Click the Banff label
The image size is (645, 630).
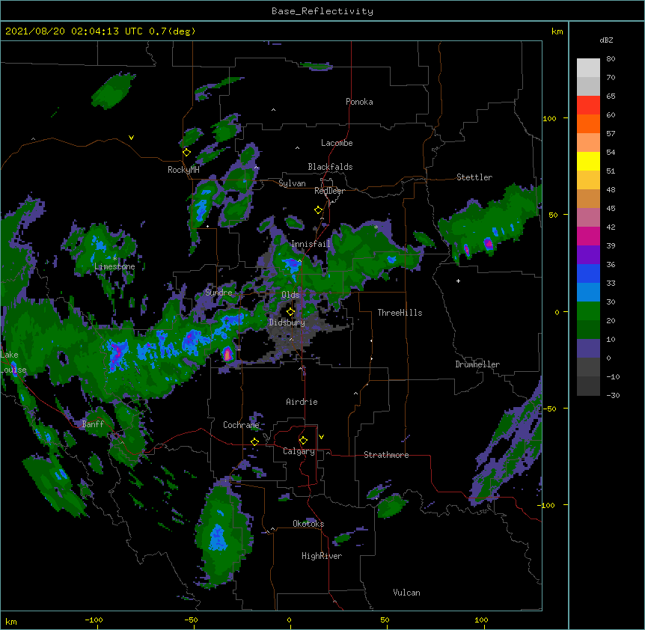[93, 424]
